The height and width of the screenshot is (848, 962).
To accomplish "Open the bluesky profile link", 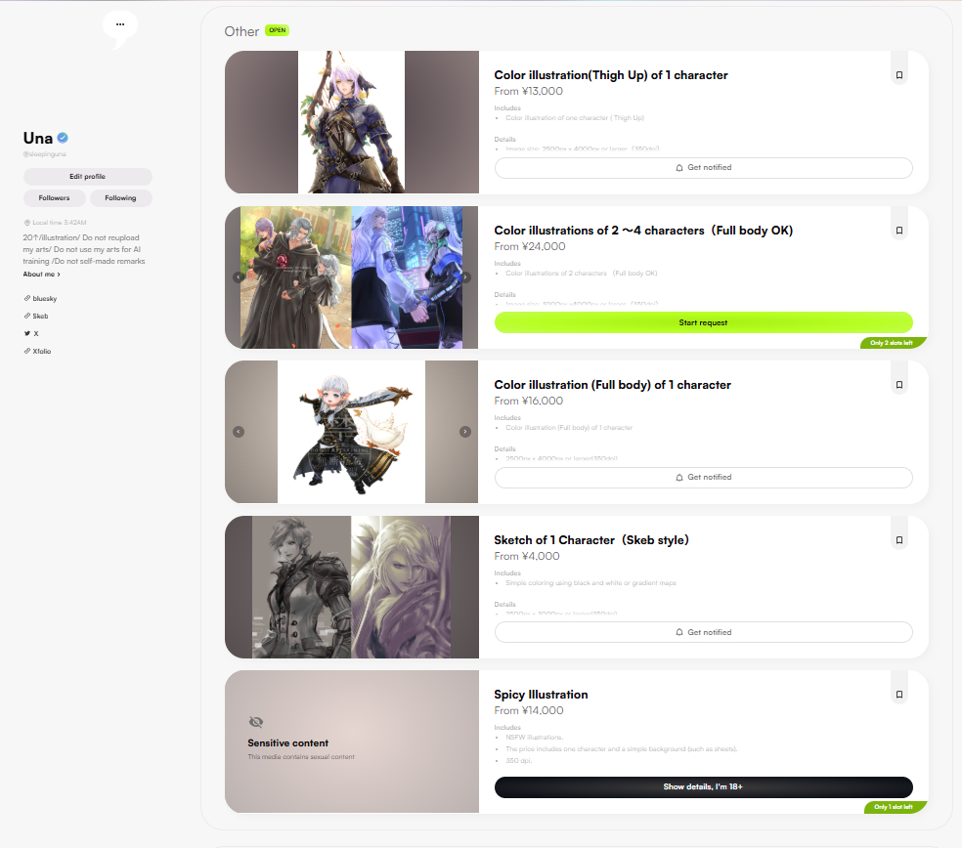I will pyautogui.click(x=43, y=298).
